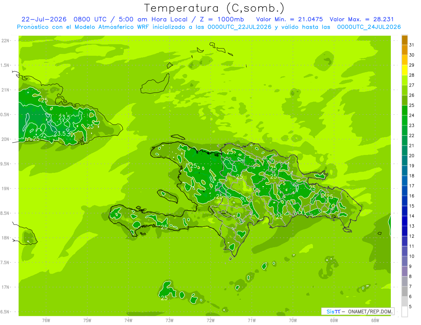
Task: Click the "17N" latitude label
Action: (5, 287)
